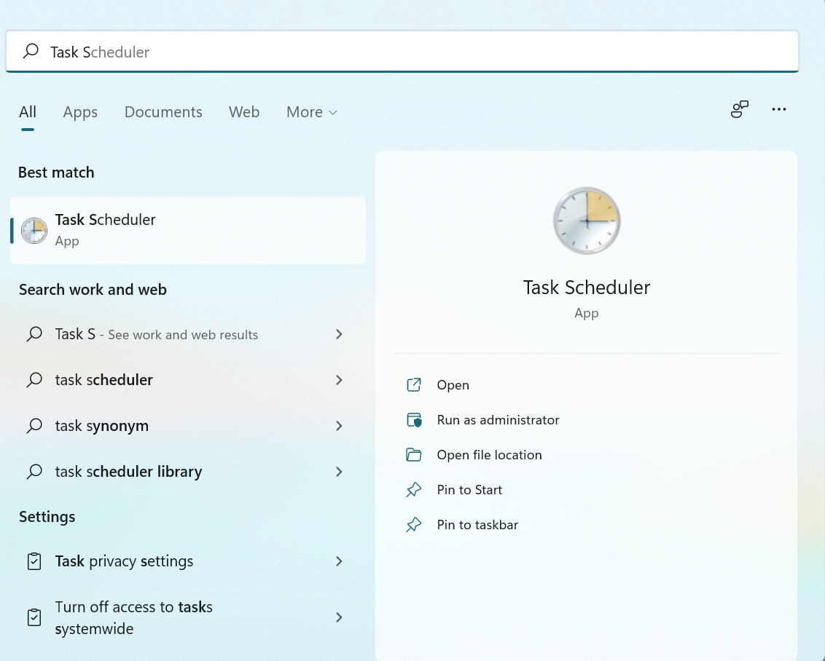Click search icon beside 'task scheduler' suggestion

pyautogui.click(x=35, y=379)
